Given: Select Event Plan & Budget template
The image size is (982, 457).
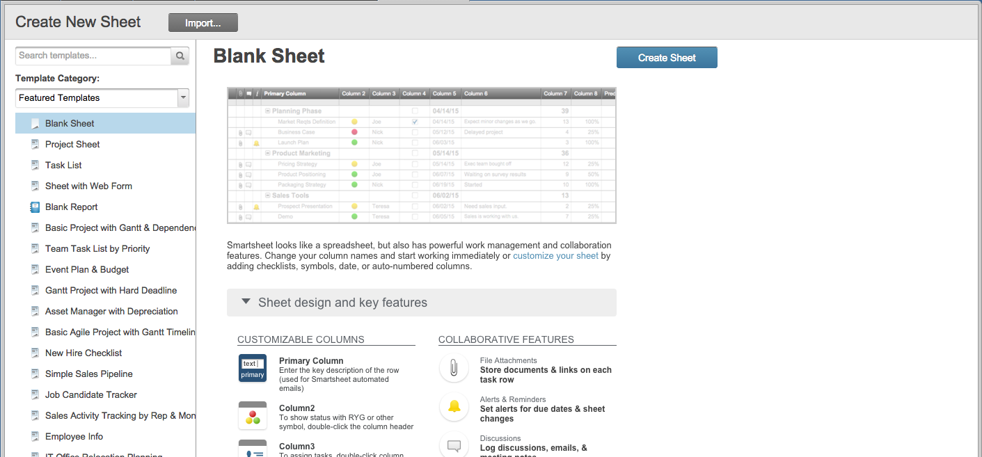Looking at the screenshot, I should pos(106,270).
